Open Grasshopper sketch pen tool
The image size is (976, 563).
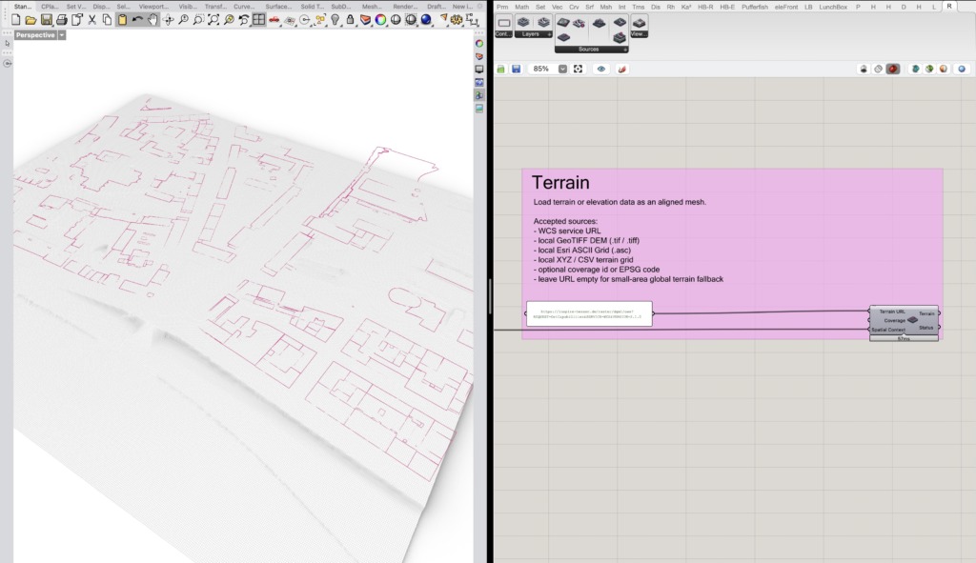621,69
